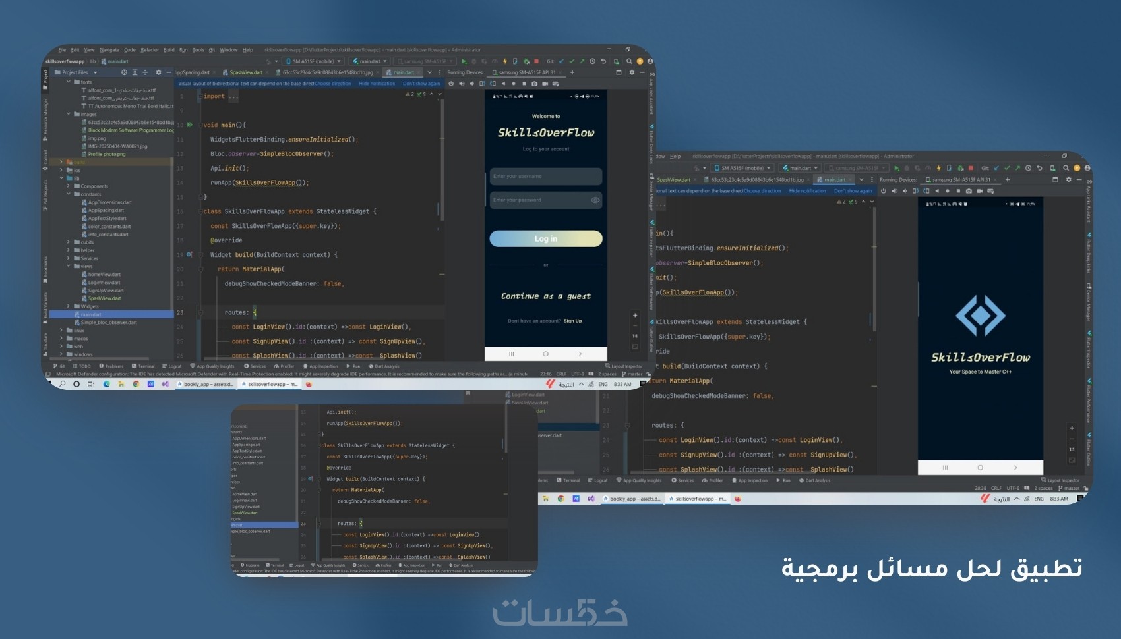Screen dimensions: 1121x639
Task: Click the Enter your password field
Action: tap(545, 200)
